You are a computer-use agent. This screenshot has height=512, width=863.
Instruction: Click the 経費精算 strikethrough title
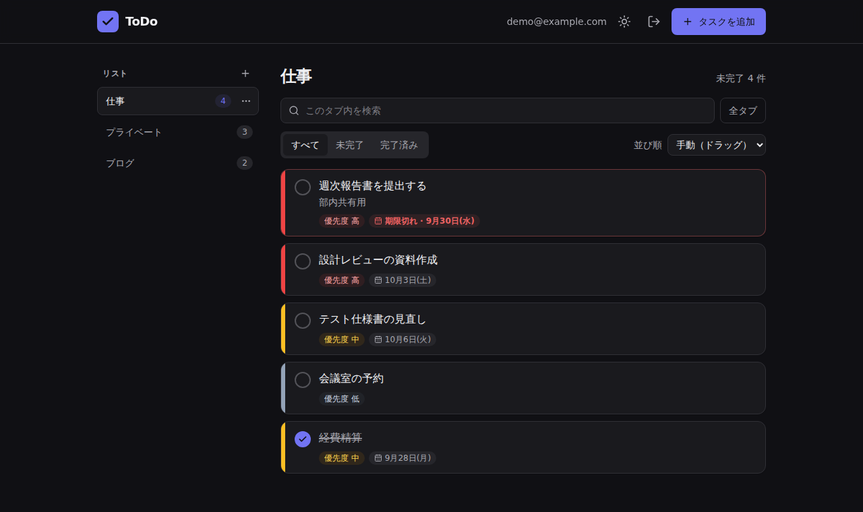(340, 438)
